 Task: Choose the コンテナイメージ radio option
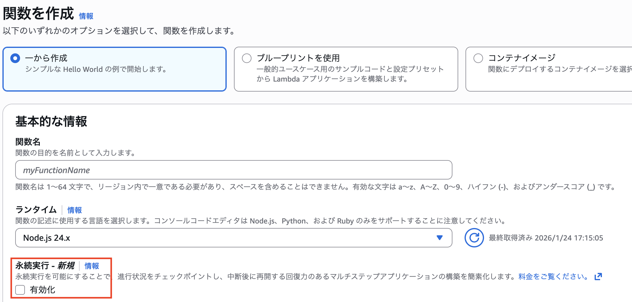pyautogui.click(x=478, y=58)
